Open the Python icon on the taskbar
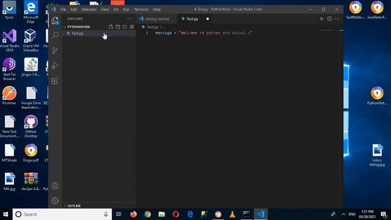The image size is (391, 220). coord(204,215)
